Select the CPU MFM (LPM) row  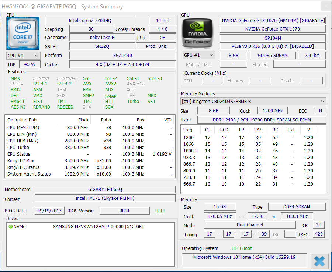[90, 128]
